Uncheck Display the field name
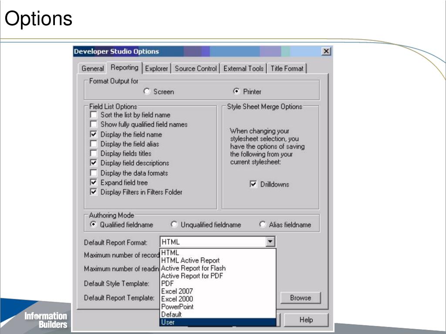This screenshot has height=334, width=446. [93, 134]
